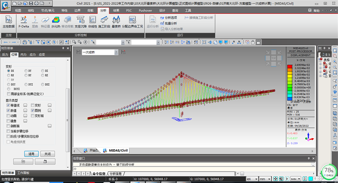338x183 pixels.
Task: Switch to the 结果 ribbon tab
Action: (x=117, y=9)
